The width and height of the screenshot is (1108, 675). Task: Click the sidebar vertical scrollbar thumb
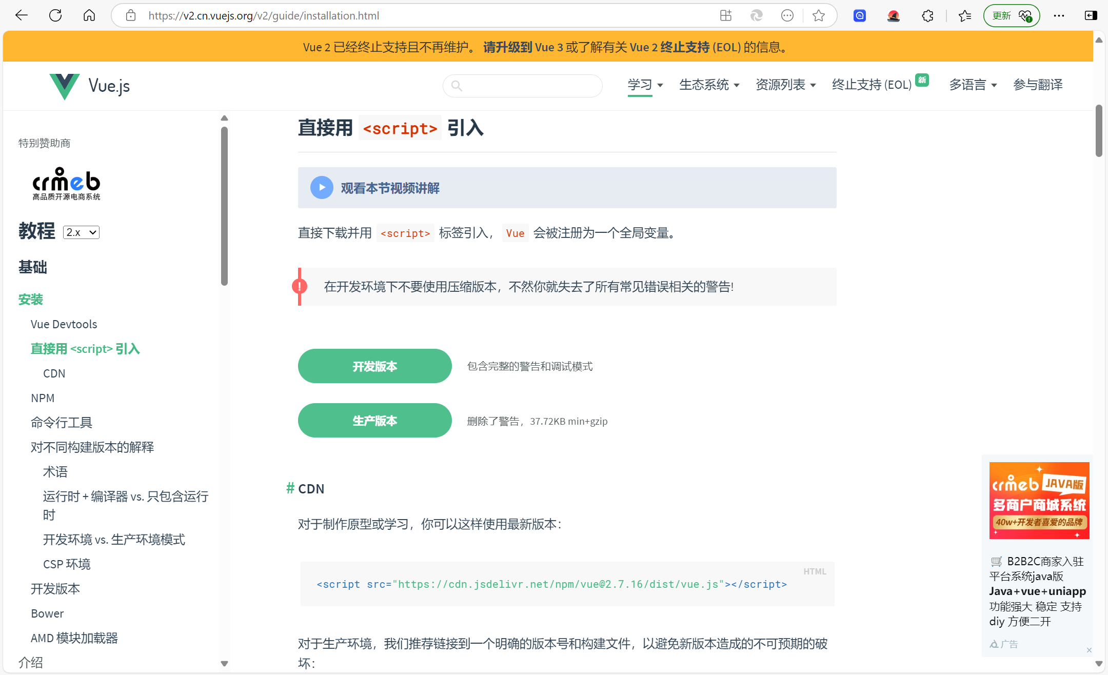click(224, 205)
